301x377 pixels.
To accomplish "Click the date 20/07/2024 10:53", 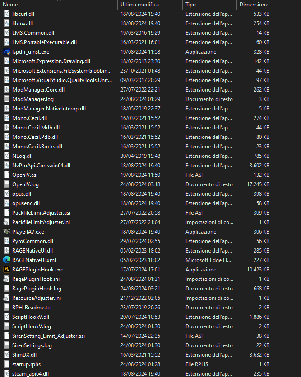I will tap(140, 317).
